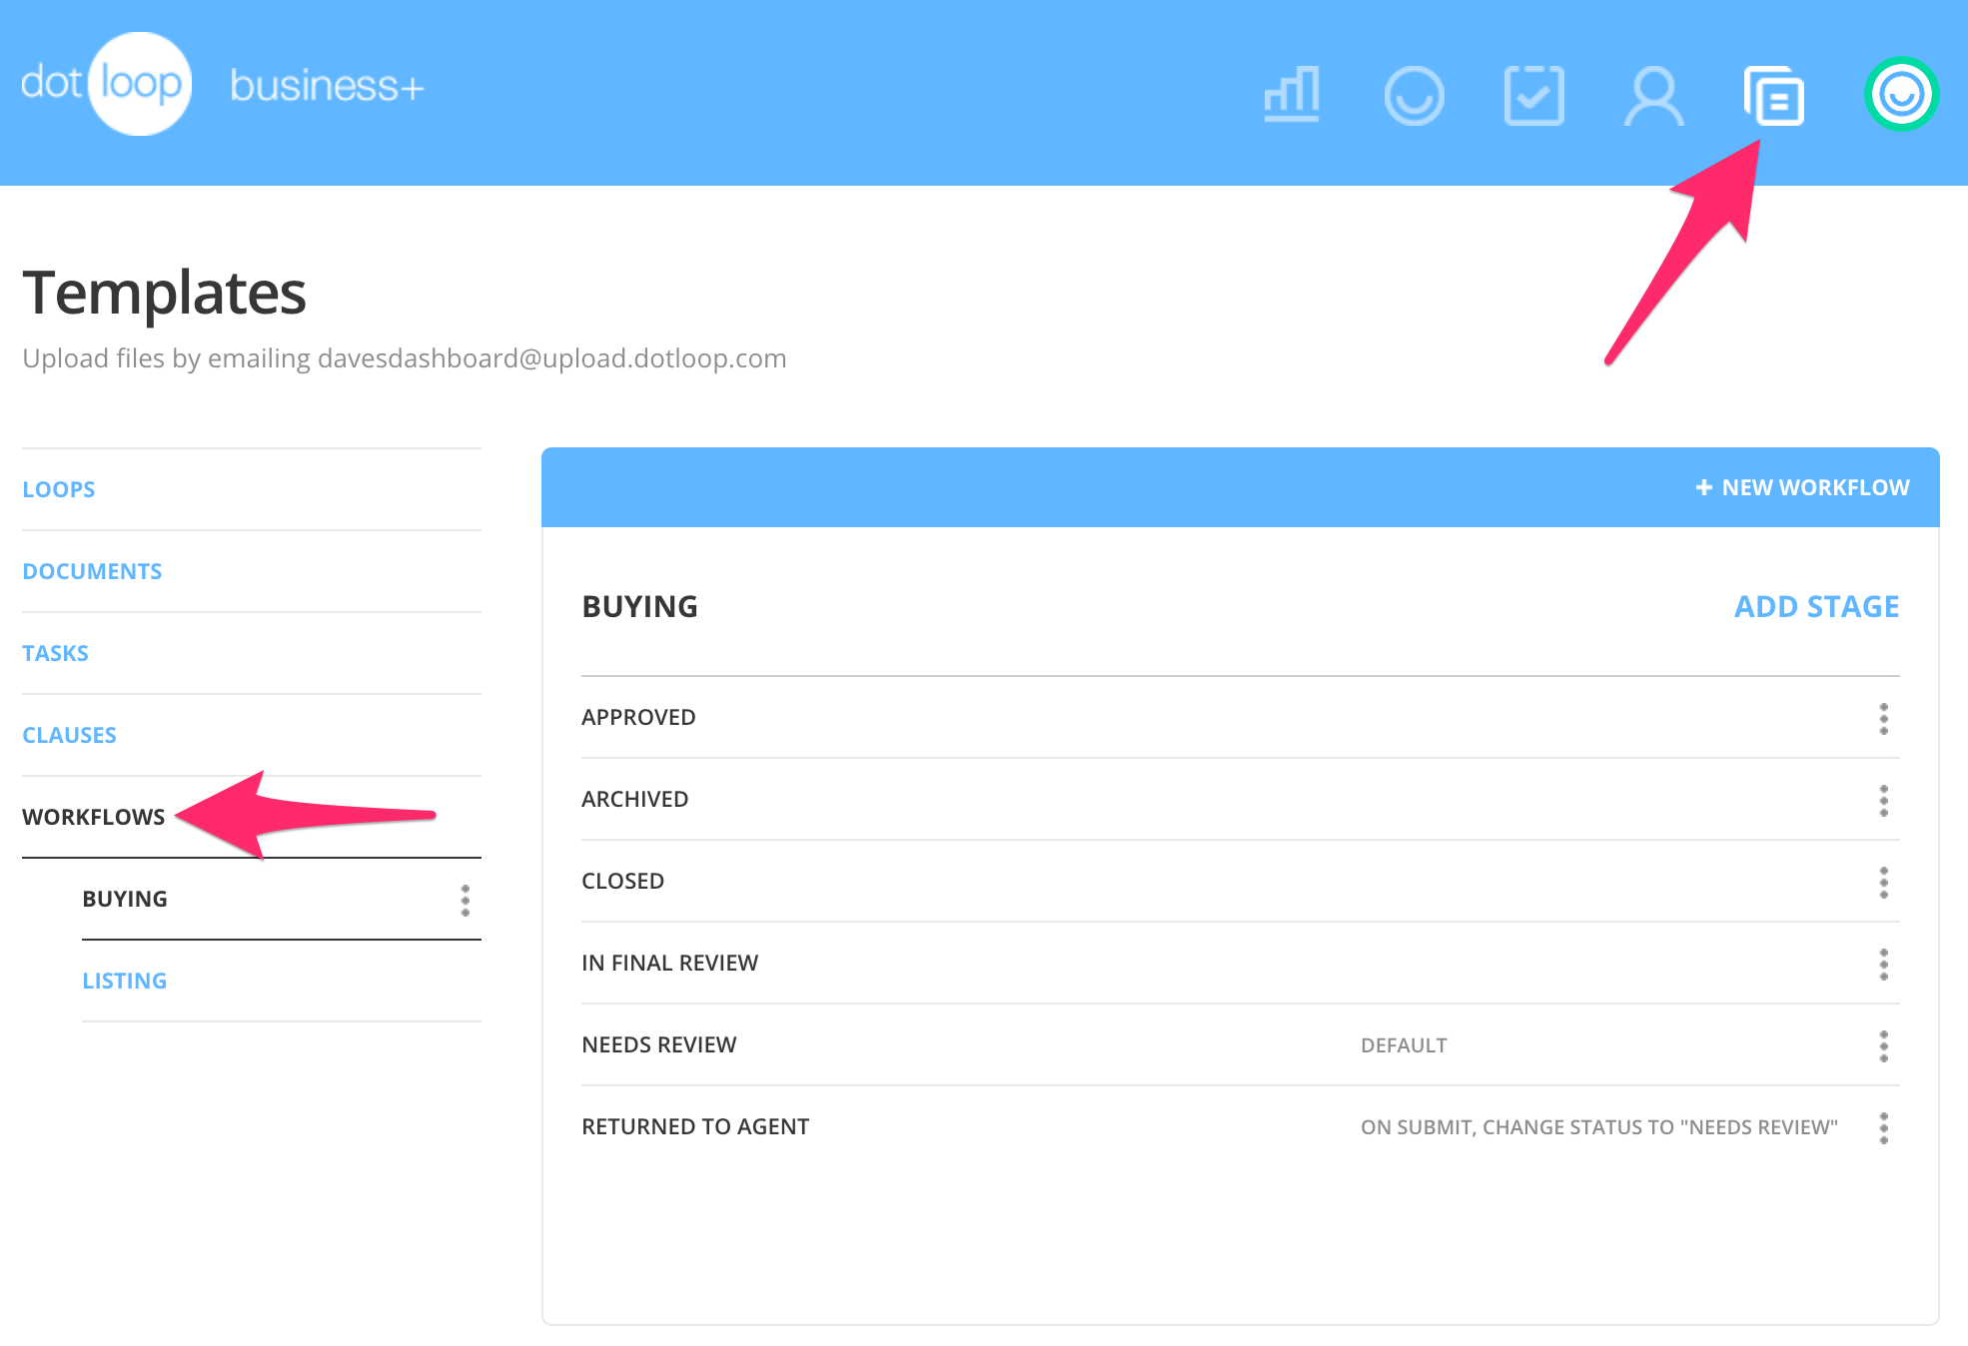Screen dimensions: 1968x1346
Task: Switch to the WORKFLOWS section
Action: [x=94, y=816]
